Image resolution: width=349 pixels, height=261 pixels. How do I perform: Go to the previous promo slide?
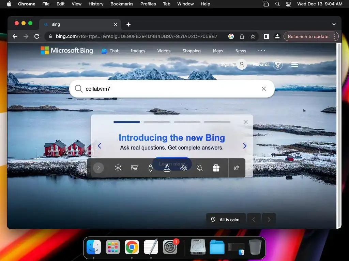(x=100, y=146)
